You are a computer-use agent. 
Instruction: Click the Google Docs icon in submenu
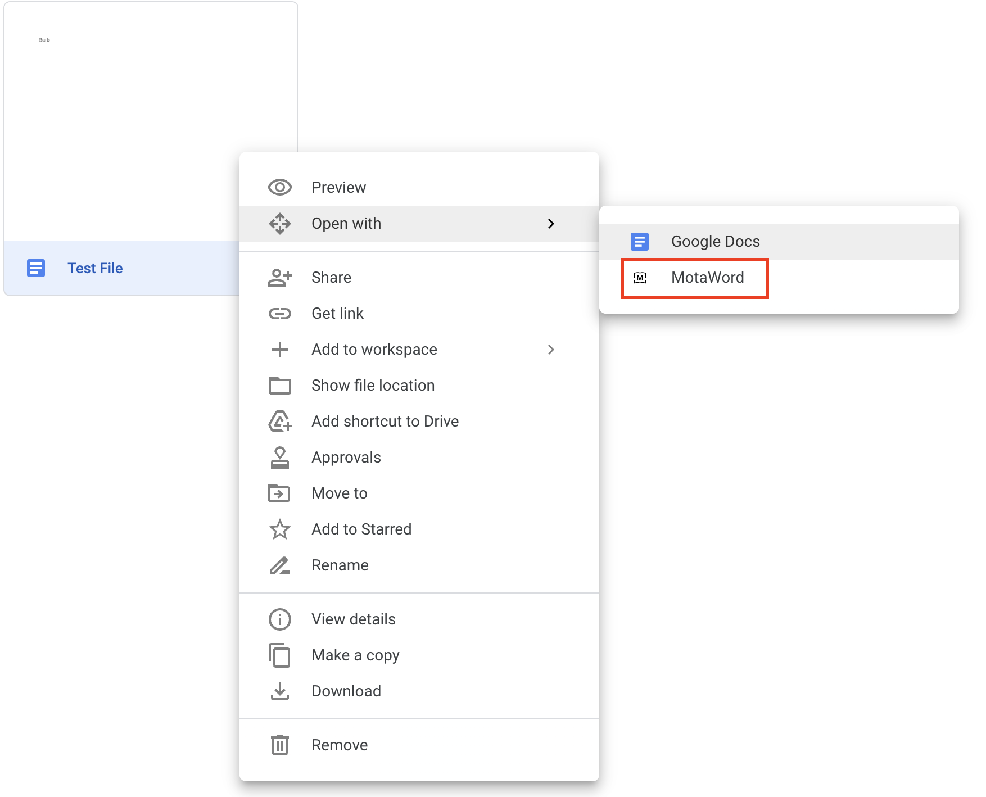(x=640, y=242)
